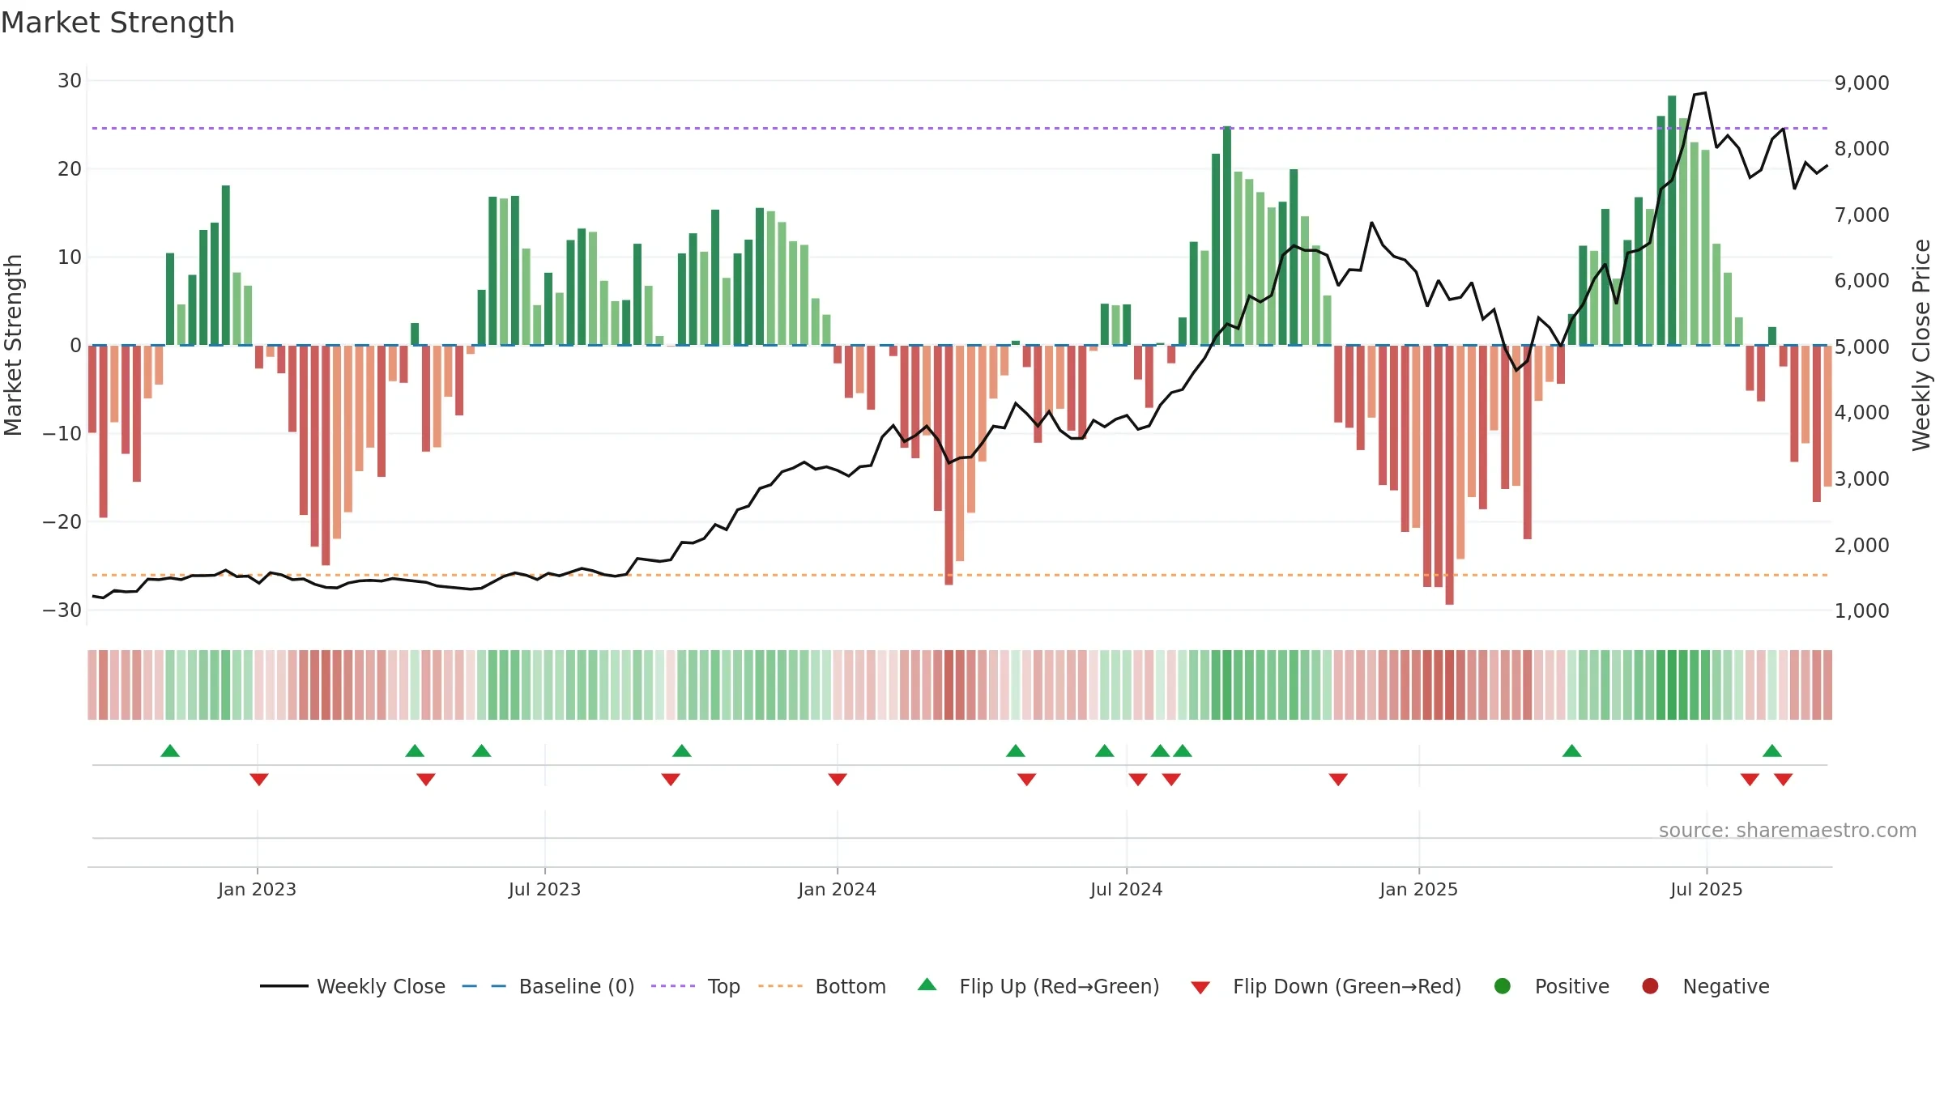Click the Jan 2024 axis label
This screenshot has height=1093, width=1944.
pos(837,889)
